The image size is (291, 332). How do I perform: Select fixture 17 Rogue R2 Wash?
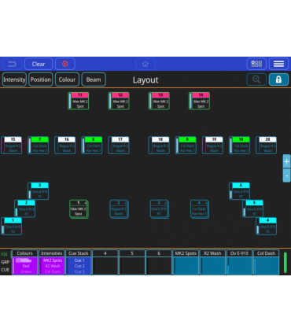click(119, 145)
